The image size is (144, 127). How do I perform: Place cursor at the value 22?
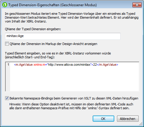[x=95, y=65]
